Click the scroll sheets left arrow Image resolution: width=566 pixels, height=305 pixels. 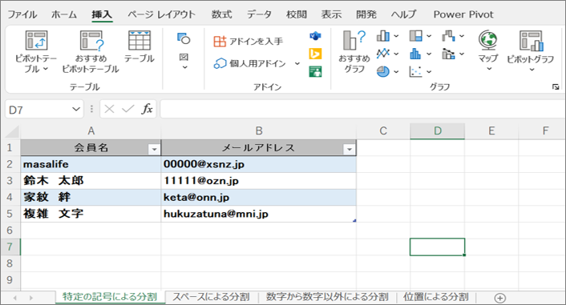[15, 298]
